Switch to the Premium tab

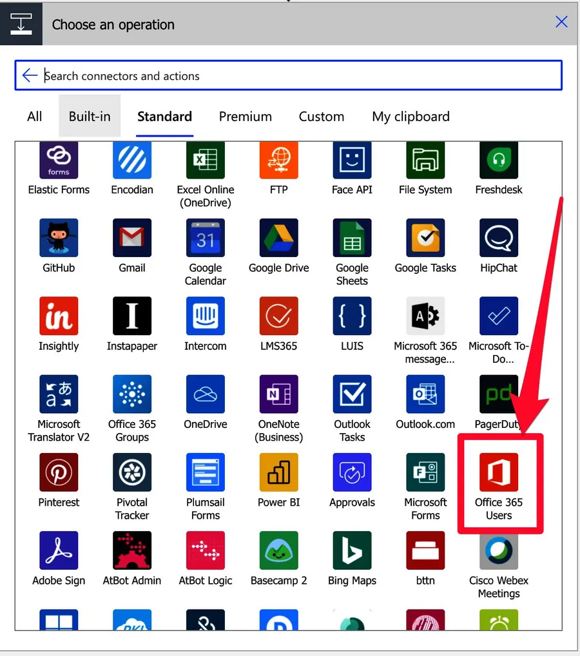pyautogui.click(x=245, y=117)
